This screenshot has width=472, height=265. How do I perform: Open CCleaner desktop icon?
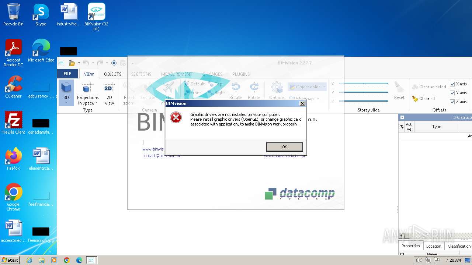pyautogui.click(x=13, y=86)
